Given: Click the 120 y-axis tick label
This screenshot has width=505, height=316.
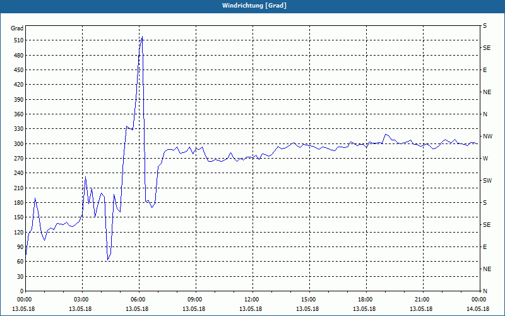Looking at the screenshot, I should (18, 232).
